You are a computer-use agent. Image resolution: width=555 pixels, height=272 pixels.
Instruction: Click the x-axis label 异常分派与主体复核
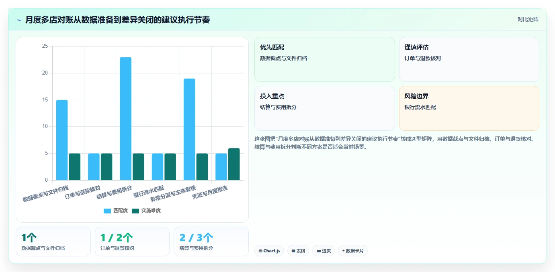(173, 193)
